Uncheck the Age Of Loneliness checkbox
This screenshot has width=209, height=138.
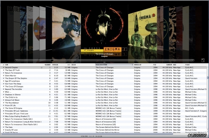pyautogui.click(x=4, y=81)
